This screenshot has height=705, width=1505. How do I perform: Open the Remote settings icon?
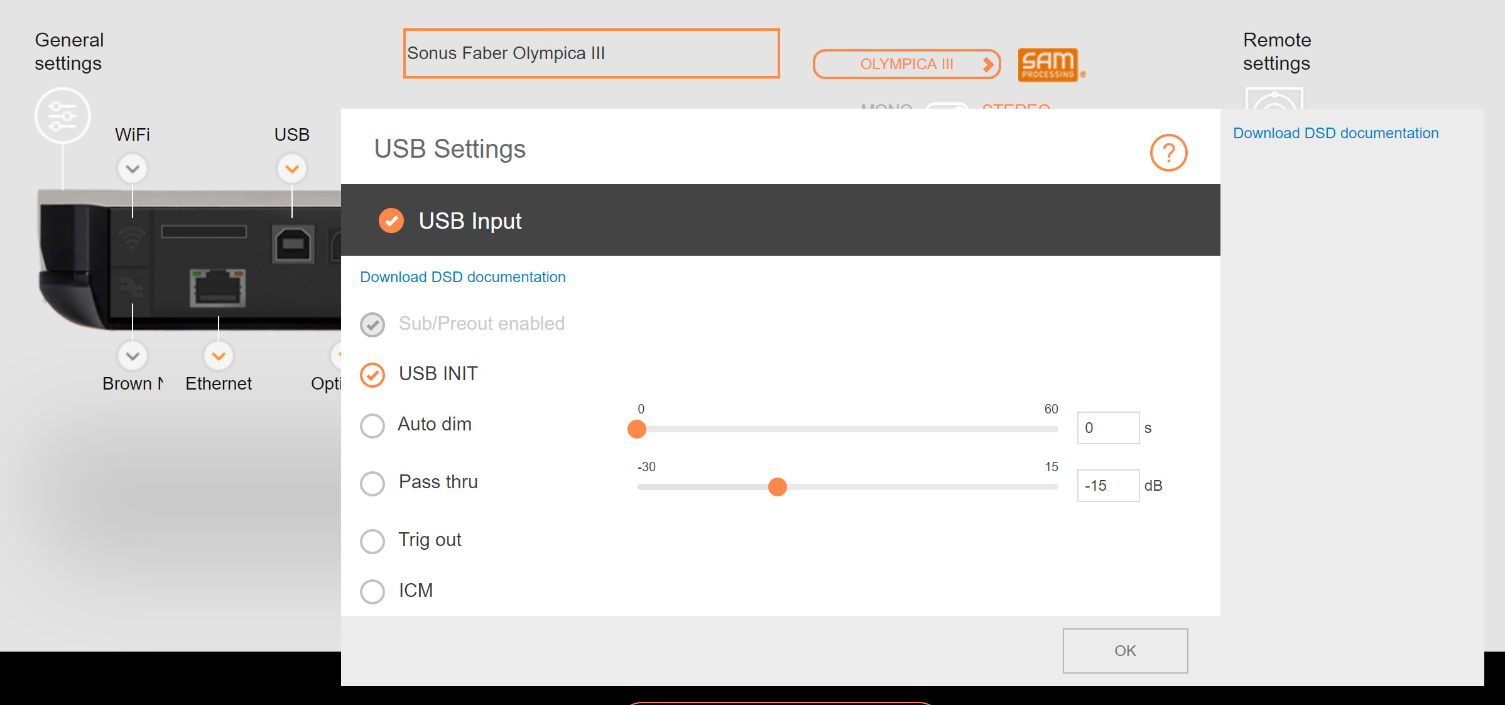(1274, 99)
